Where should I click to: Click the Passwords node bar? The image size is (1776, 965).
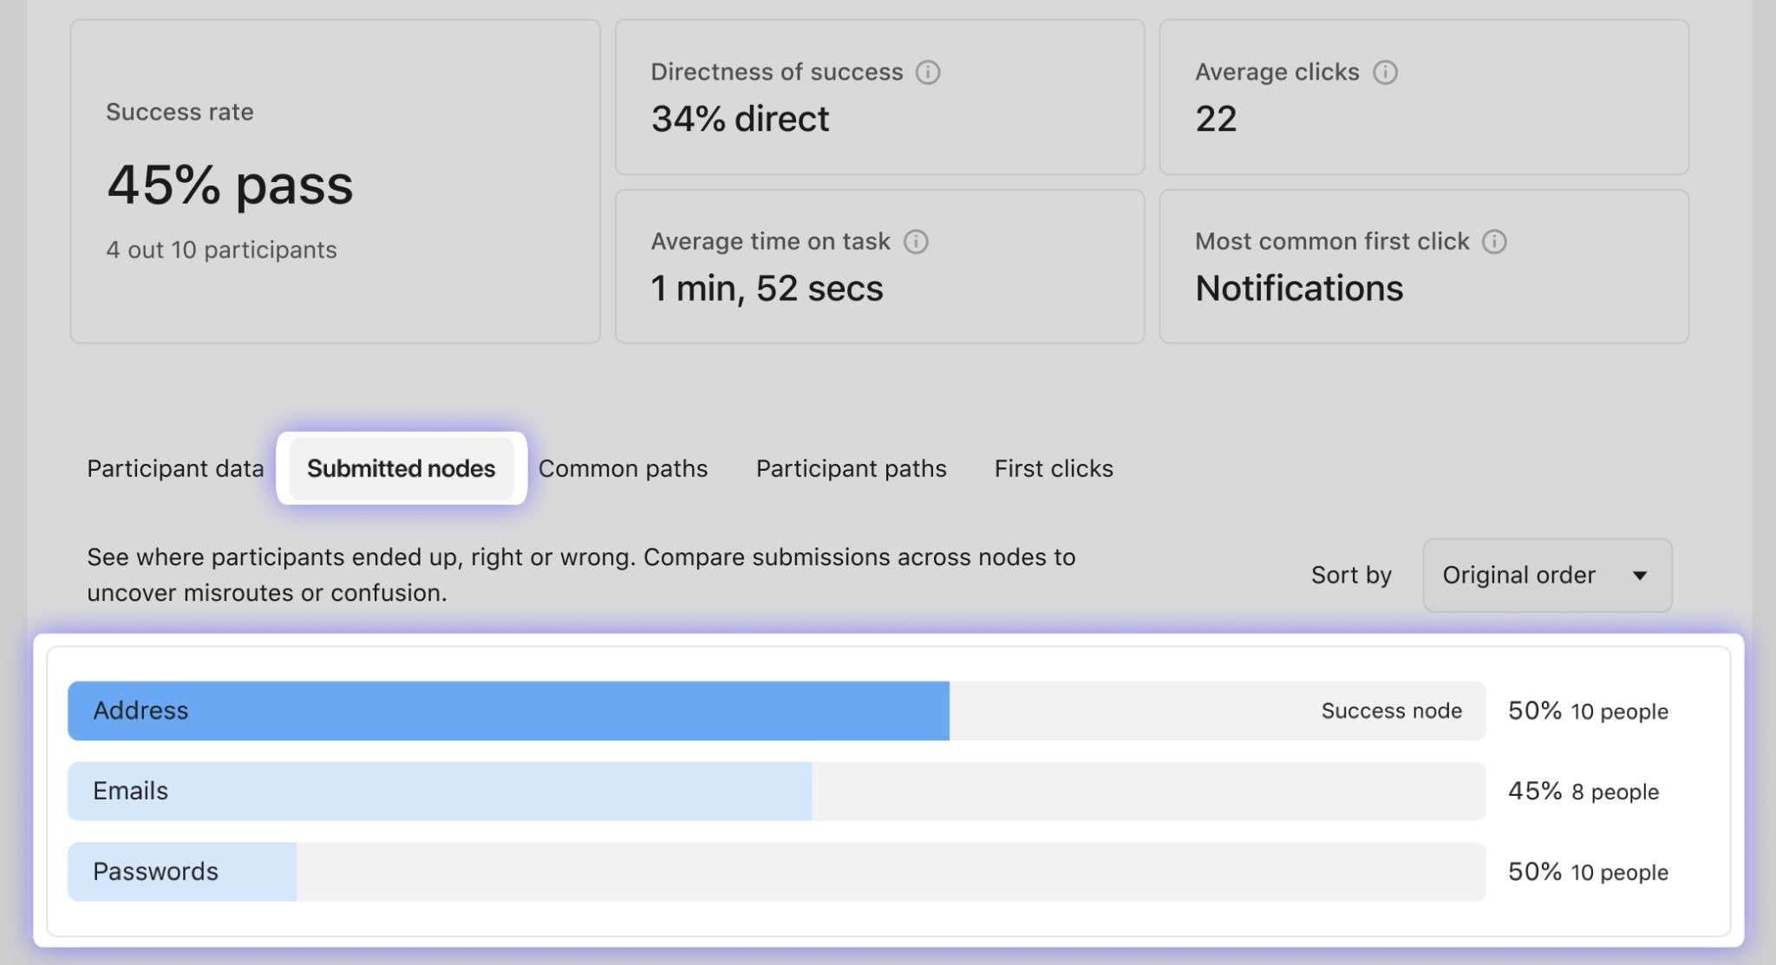click(x=182, y=871)
